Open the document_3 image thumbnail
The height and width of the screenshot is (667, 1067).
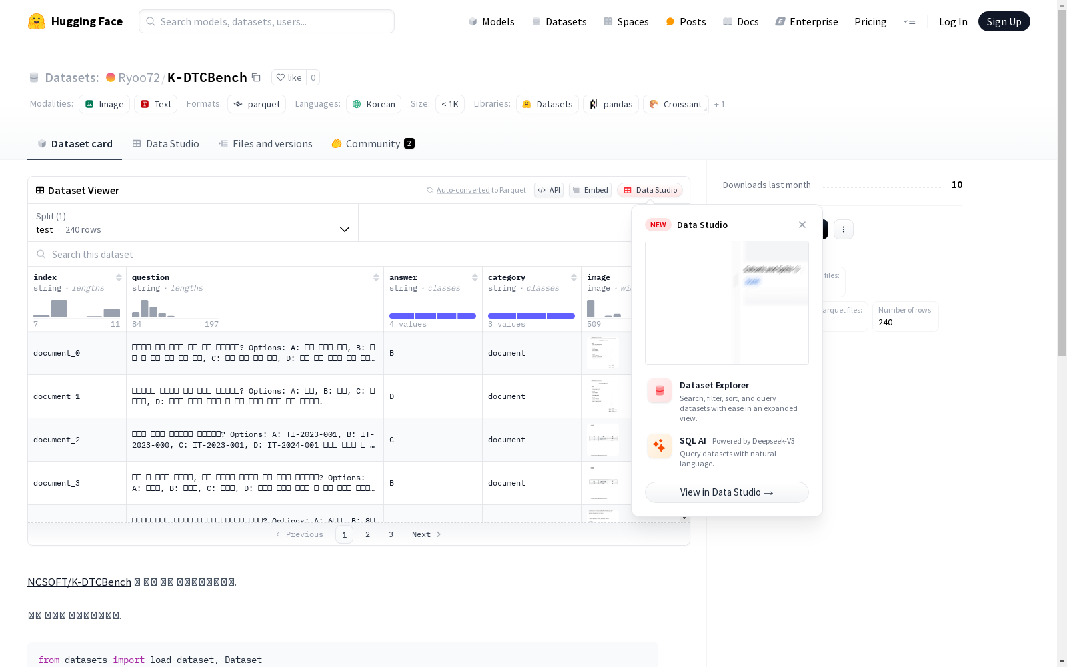tap(603, 483)
